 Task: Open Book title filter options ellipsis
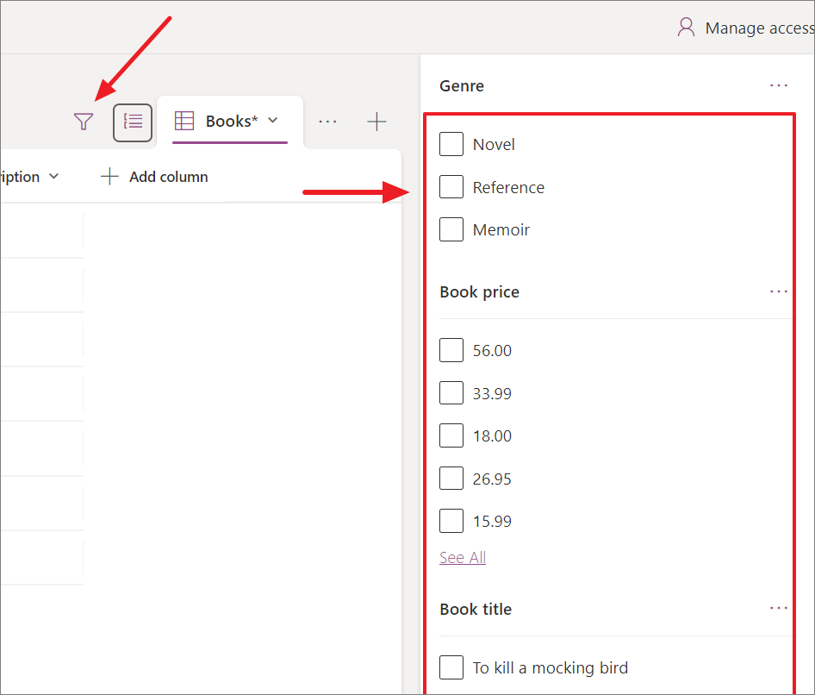(x=779, y=608)
